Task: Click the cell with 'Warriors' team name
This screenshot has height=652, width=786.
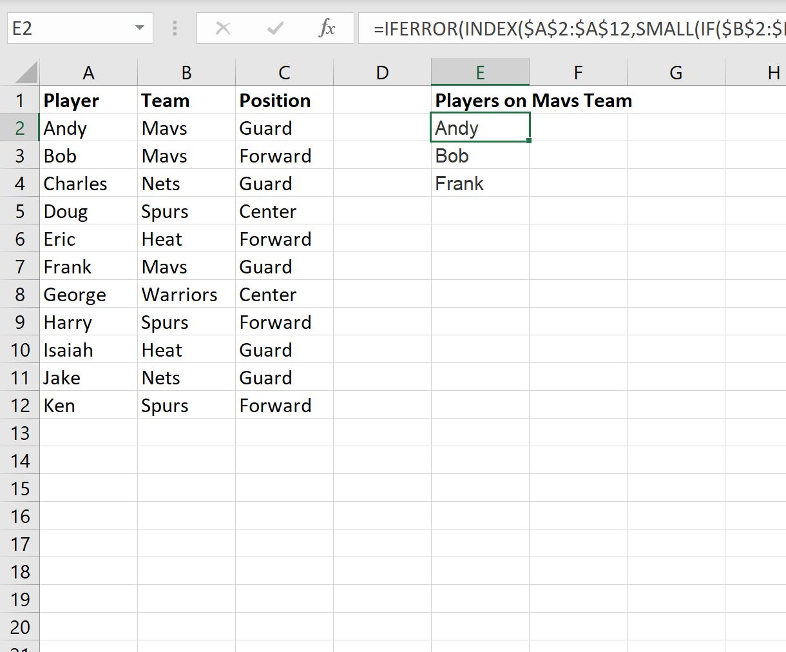Action: (181, 294)
